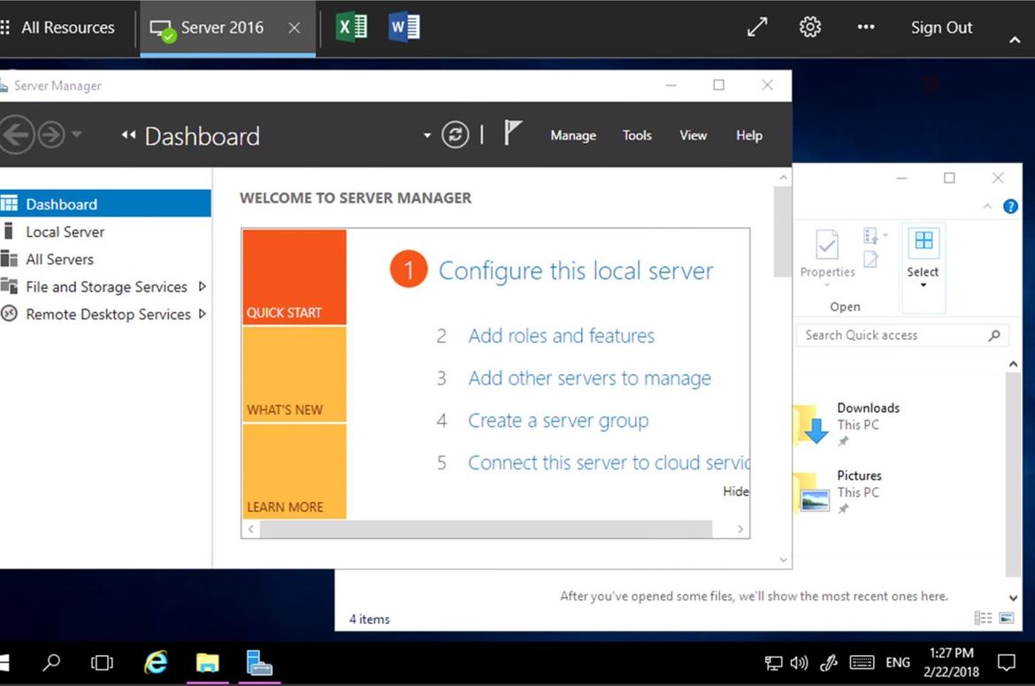This screenshot has width=1035, height=686.
Task: Open the network icon in the system tray
Action: click(773, 663)
